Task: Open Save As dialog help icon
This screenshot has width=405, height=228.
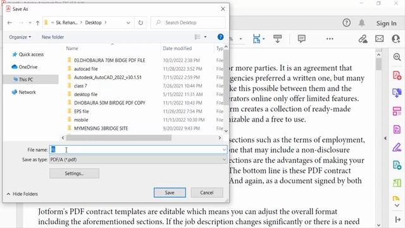Action: click(x=220, y=37)
